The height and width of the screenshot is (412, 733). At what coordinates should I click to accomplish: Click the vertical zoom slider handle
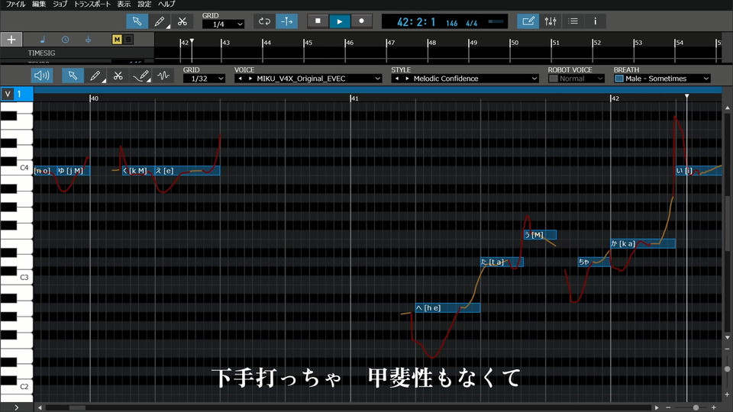[x=728, y=369]
